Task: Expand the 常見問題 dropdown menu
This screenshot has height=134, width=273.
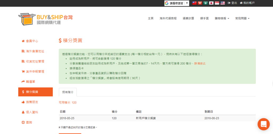Action: [x=242, y=18]
